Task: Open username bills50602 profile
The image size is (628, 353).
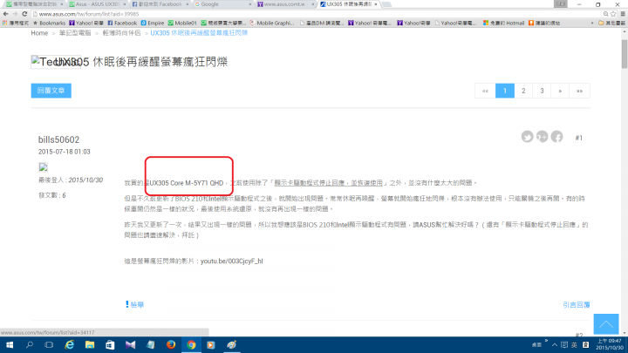Action: coord(59,139)
